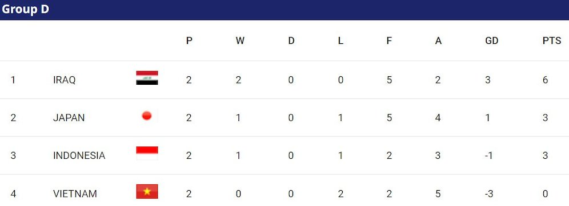Click the Group D header bar

(x=284, y=10)
